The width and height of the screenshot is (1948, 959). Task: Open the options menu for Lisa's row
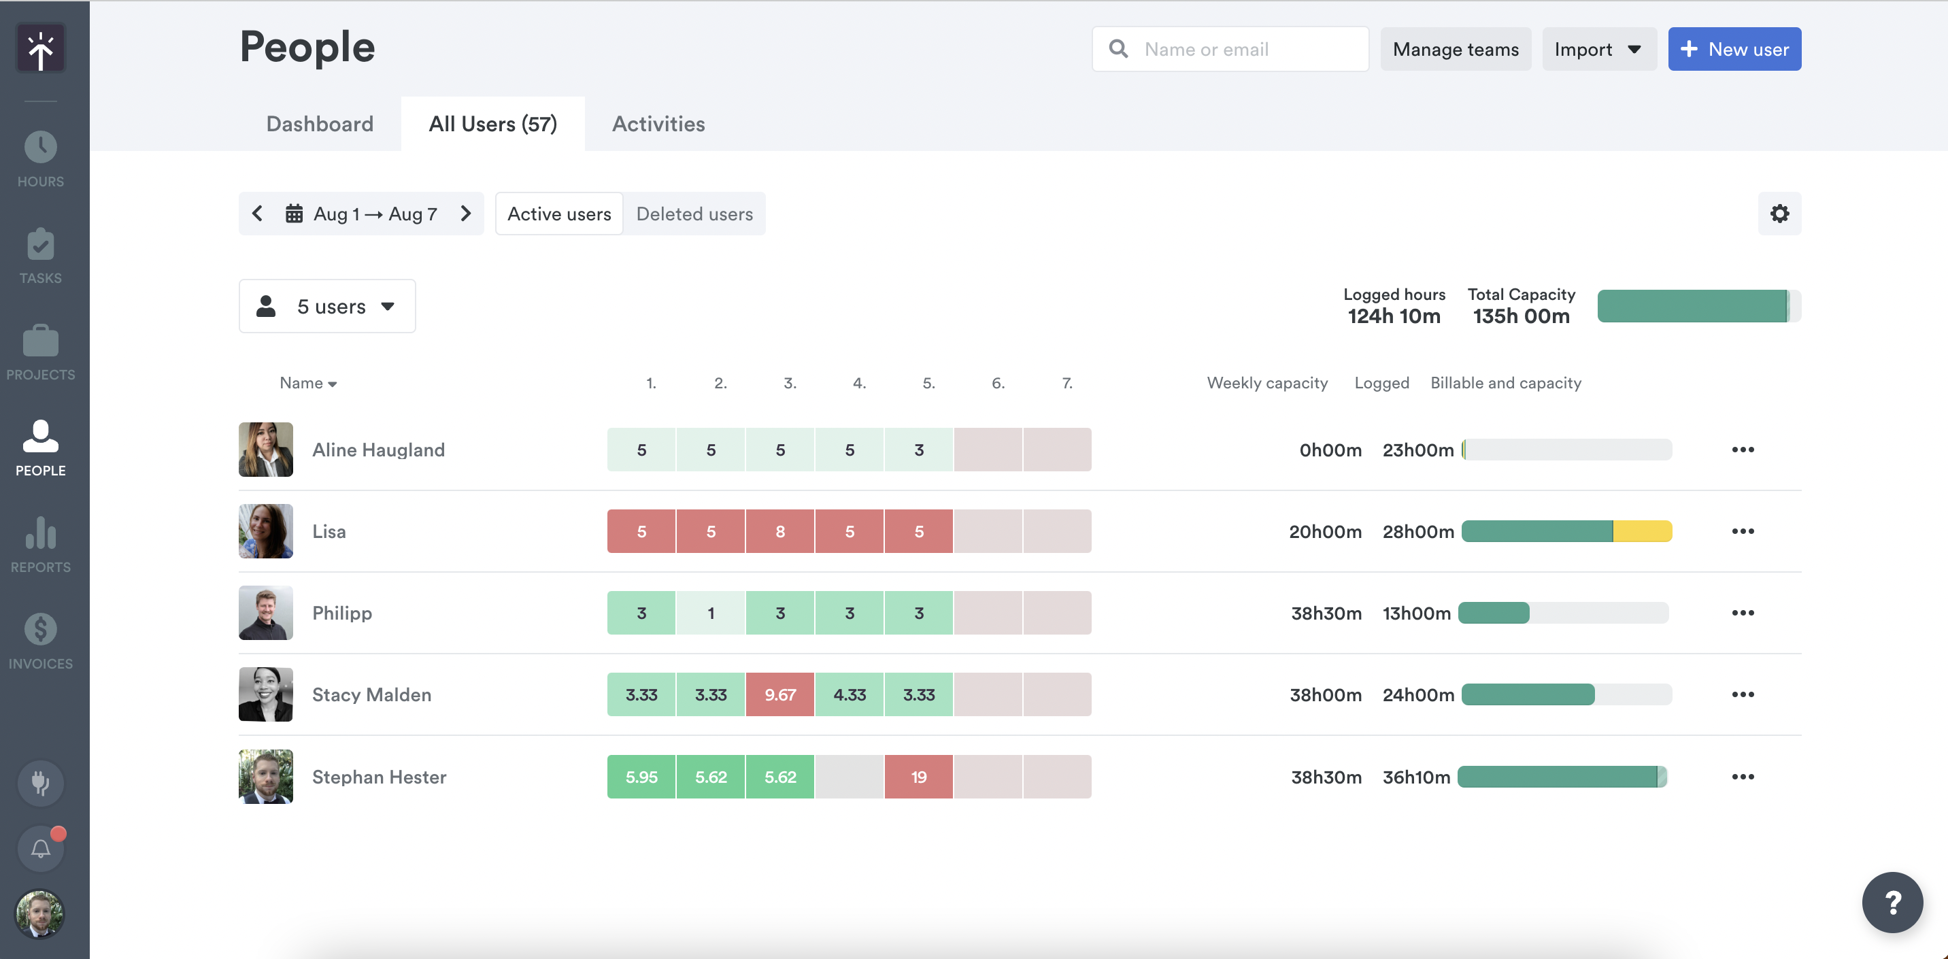(1744, 531)
